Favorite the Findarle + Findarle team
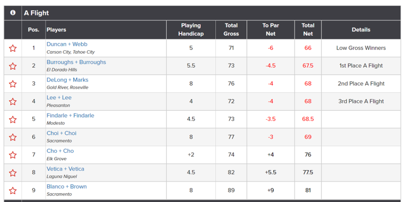Image resolution: width=406 pixels, height=202 pixels. coord(13,119)
